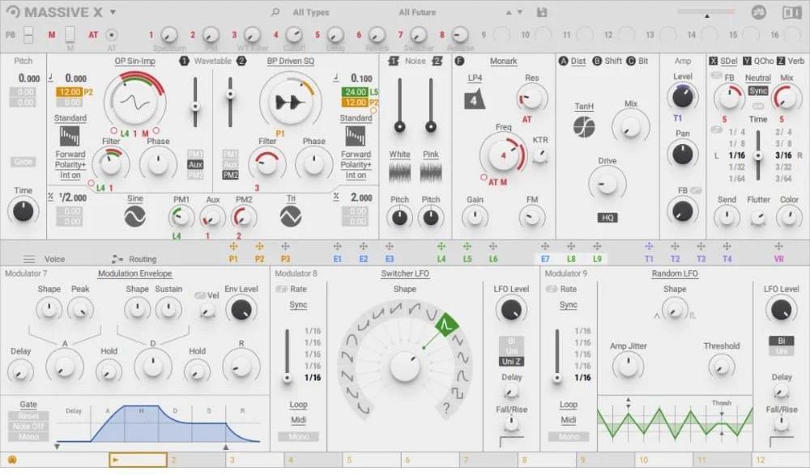Click the modulation crosshair above P1
Viewport: 810px width, 475px height.
233,247
